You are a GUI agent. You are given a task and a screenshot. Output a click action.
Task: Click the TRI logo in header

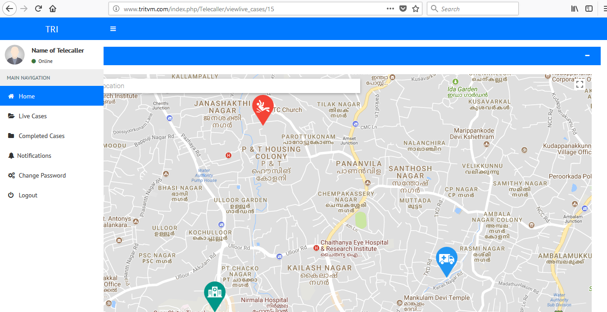[x=52, y=29]
